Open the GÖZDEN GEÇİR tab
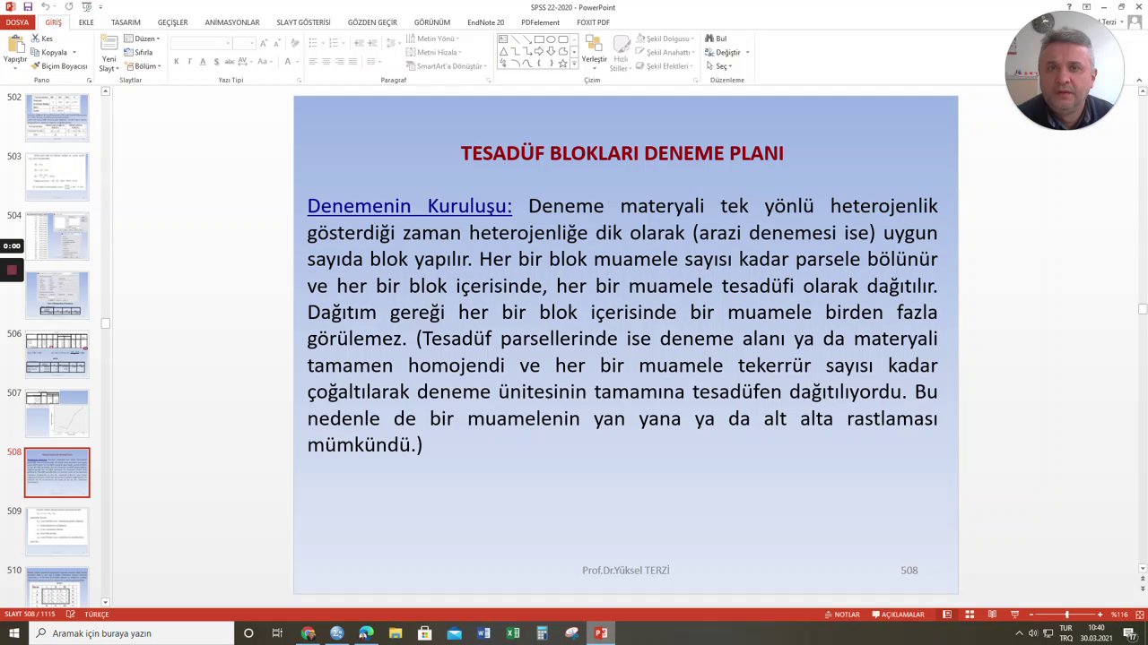The width and height of the screenshot is (1148, 645). (372, 22)
